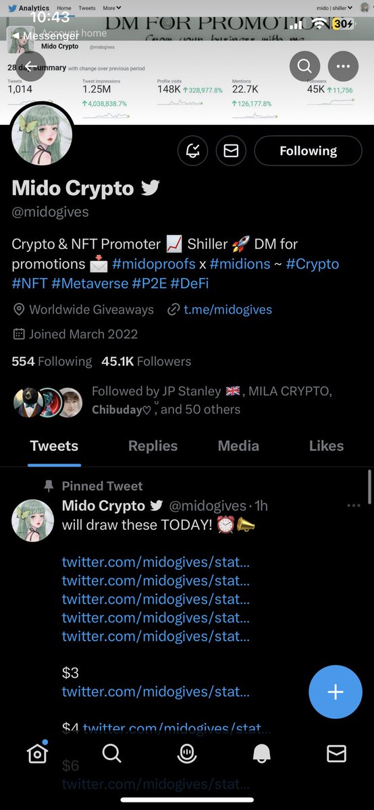Viewport: 374px width, 810px height.
Task: Switch to the Media tab
Action: (x=238, y=446)
